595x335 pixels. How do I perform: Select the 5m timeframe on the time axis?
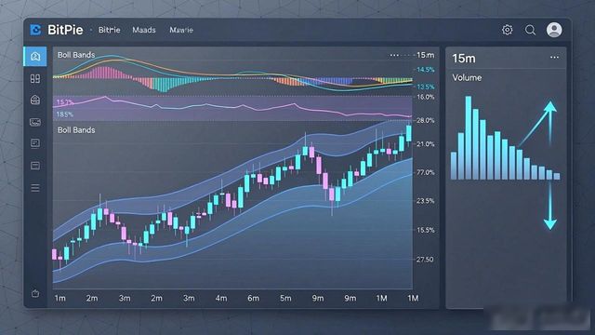(285, 298)
